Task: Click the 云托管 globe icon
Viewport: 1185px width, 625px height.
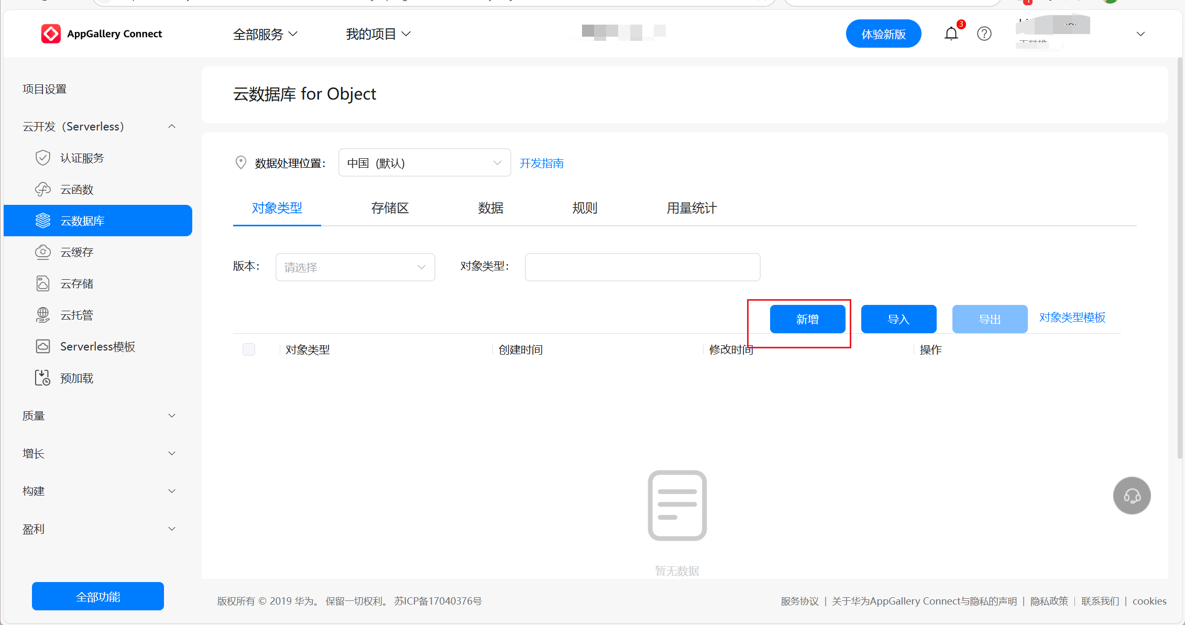Action: tap(43, 315)
